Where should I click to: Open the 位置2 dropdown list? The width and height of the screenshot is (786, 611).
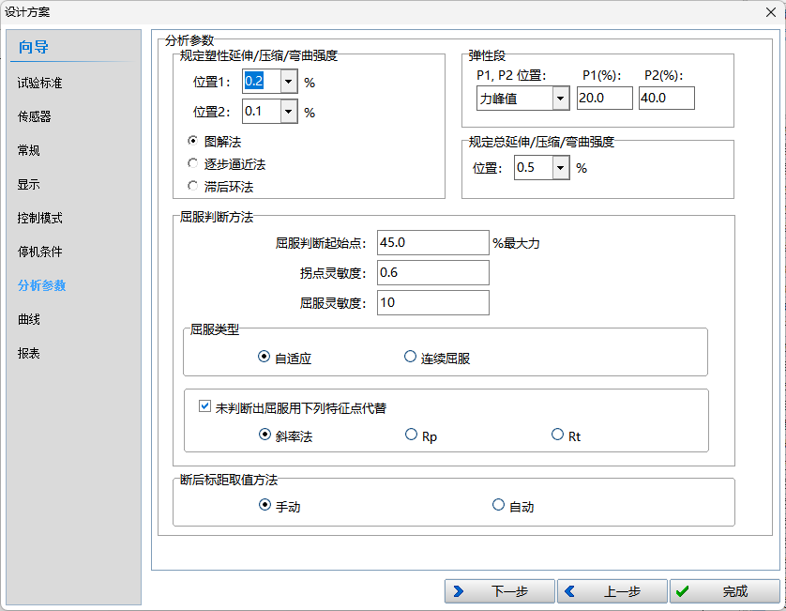pos(288,112)
